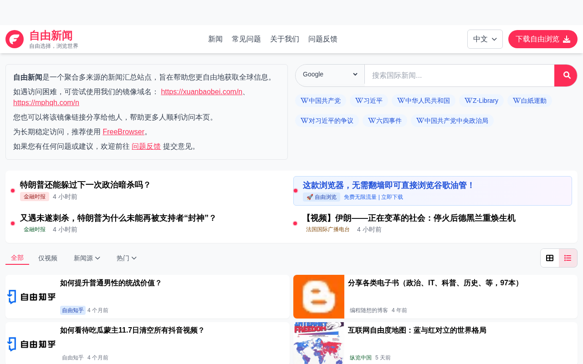Open the Blogger thumbnail for ebook article
The width and height of the screenshot is (583, 364).
(x=319, y=297)
